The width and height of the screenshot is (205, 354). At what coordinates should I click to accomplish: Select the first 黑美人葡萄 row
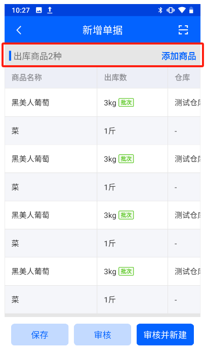click(x=102, y=103)
